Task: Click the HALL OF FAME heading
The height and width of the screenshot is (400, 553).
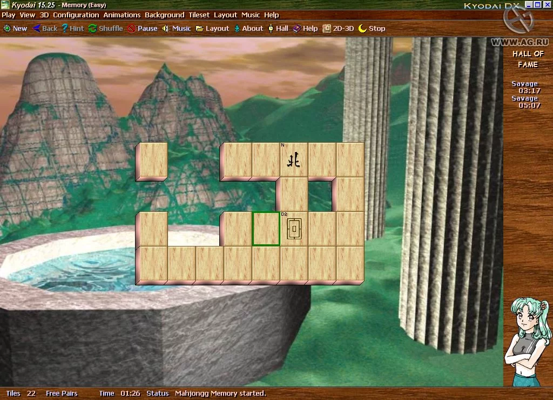Action: 528,59
